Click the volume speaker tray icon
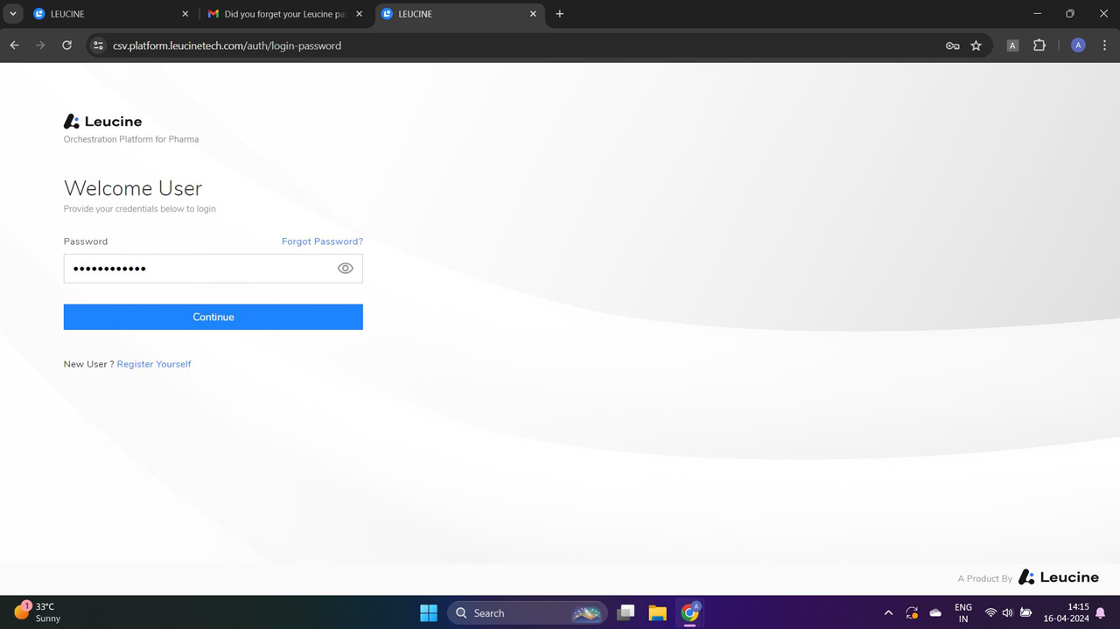This screenshot has height=629, width=1120. coord(1007,612)
